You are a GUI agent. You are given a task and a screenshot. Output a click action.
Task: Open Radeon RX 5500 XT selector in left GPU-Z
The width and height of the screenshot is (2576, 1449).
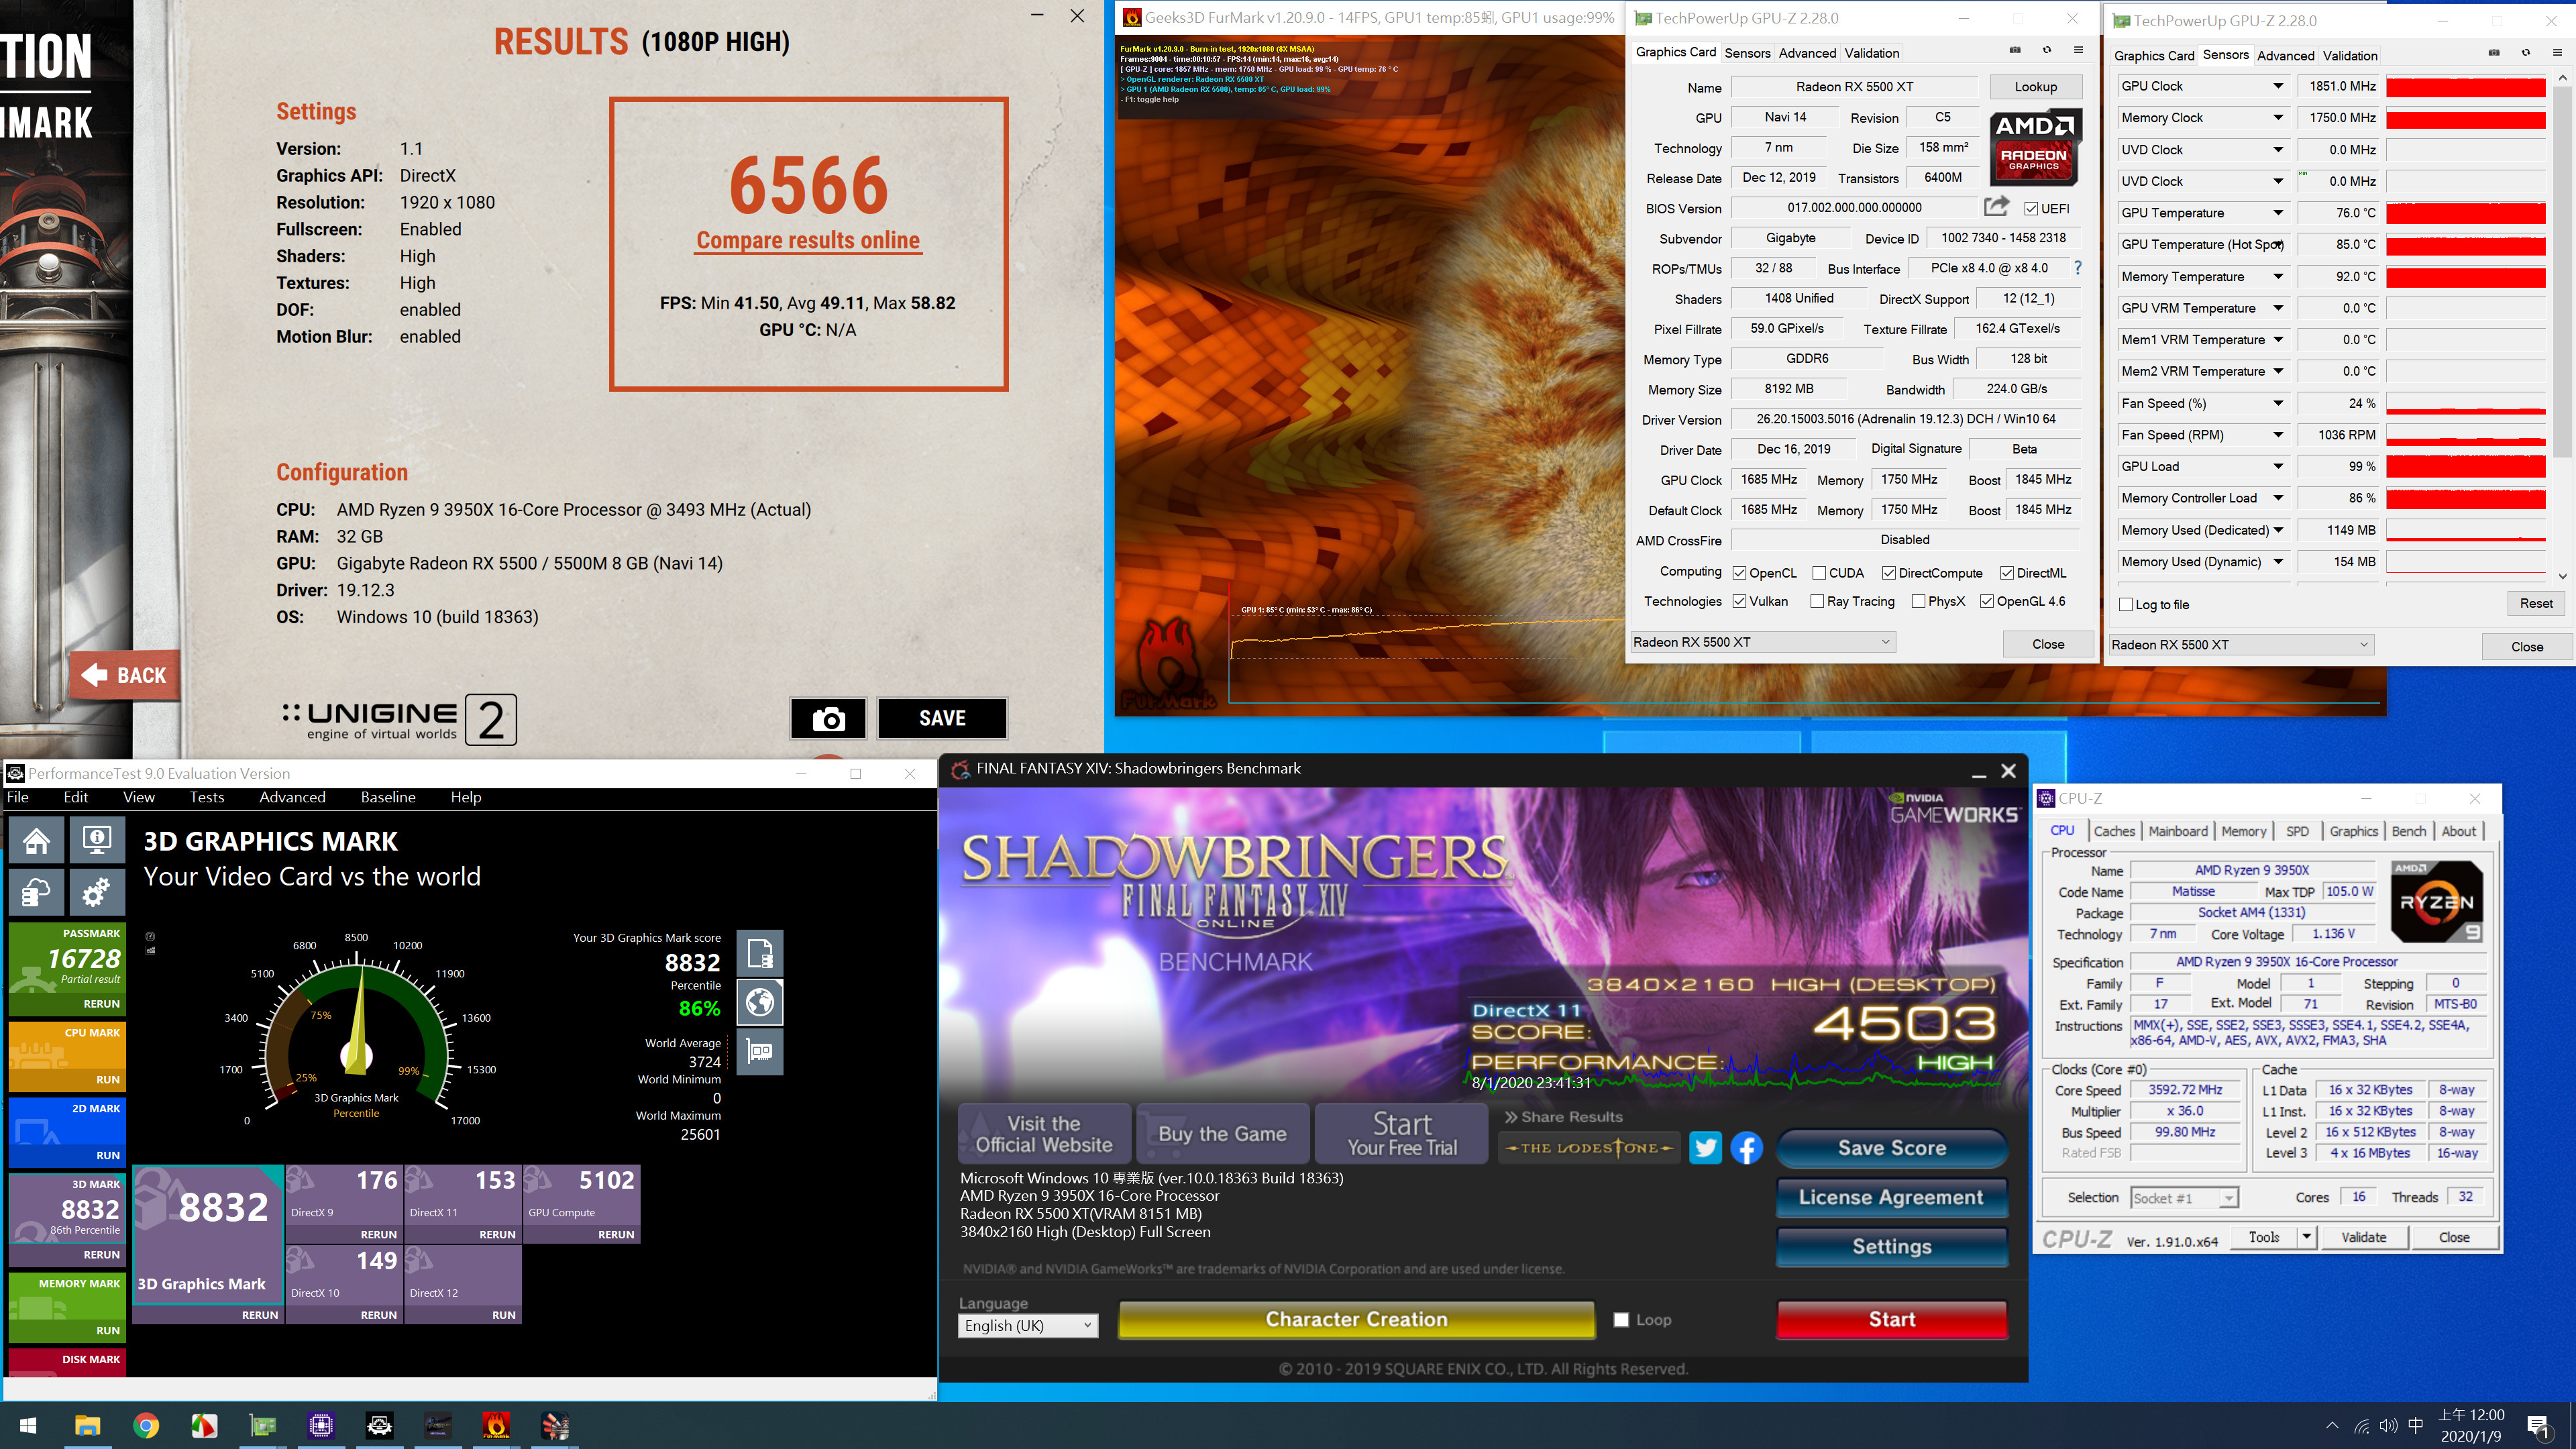[x=1762, y=642]
